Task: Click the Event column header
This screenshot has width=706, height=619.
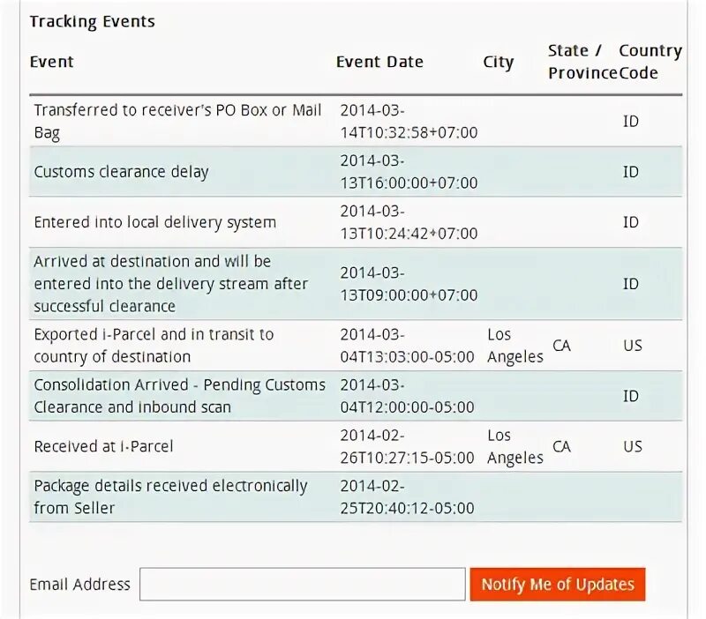Action: pyautogui.click(x=51, y=62)
